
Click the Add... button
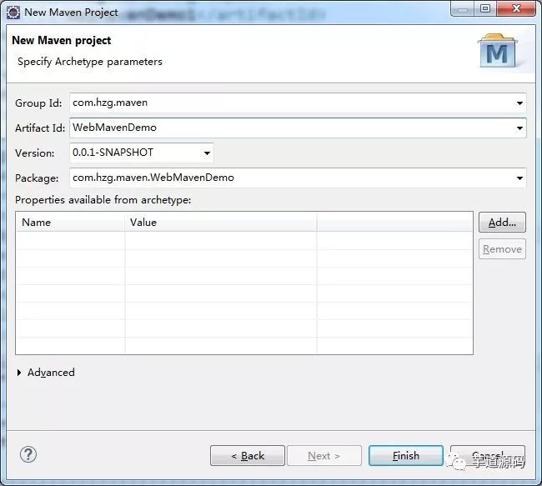502,223
